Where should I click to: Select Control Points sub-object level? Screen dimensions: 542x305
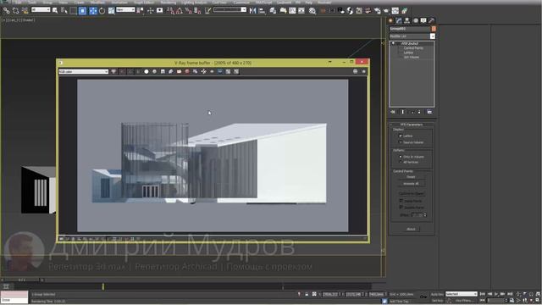[413, 48]
